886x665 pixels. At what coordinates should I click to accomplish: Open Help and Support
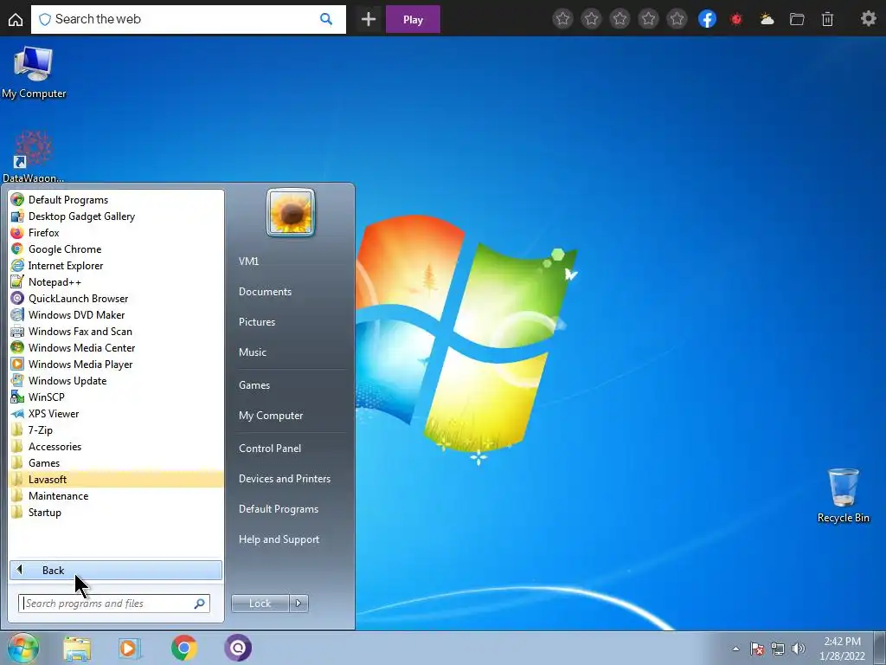279,539
